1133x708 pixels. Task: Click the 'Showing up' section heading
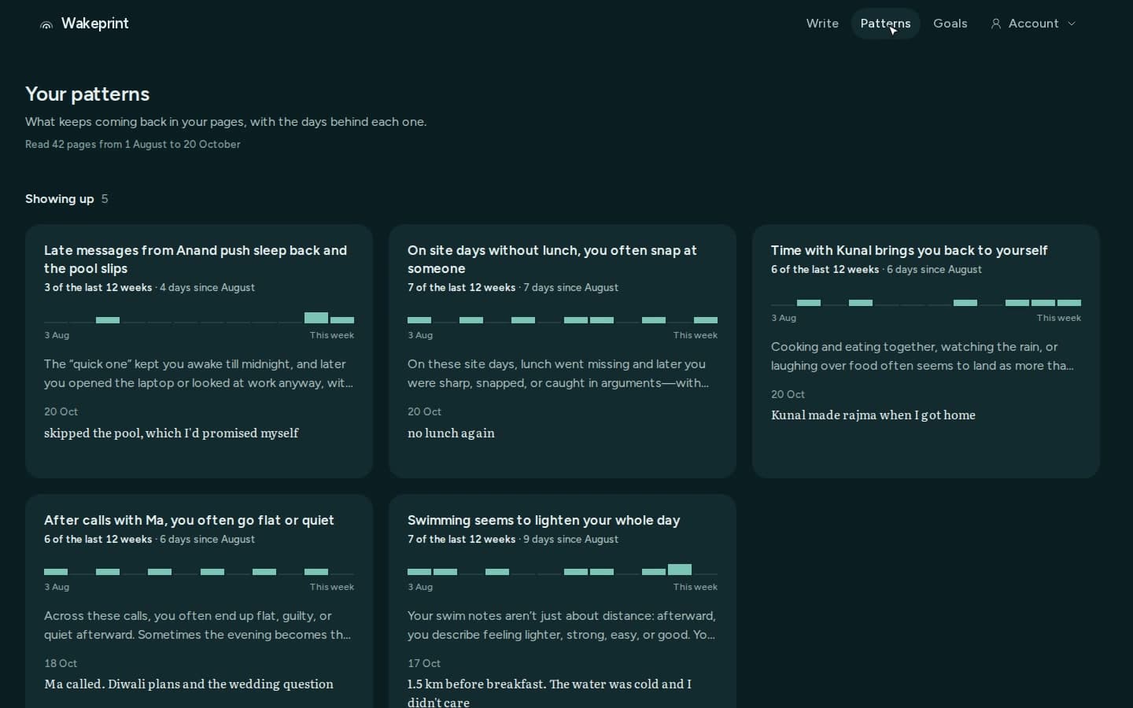point(60,199)
